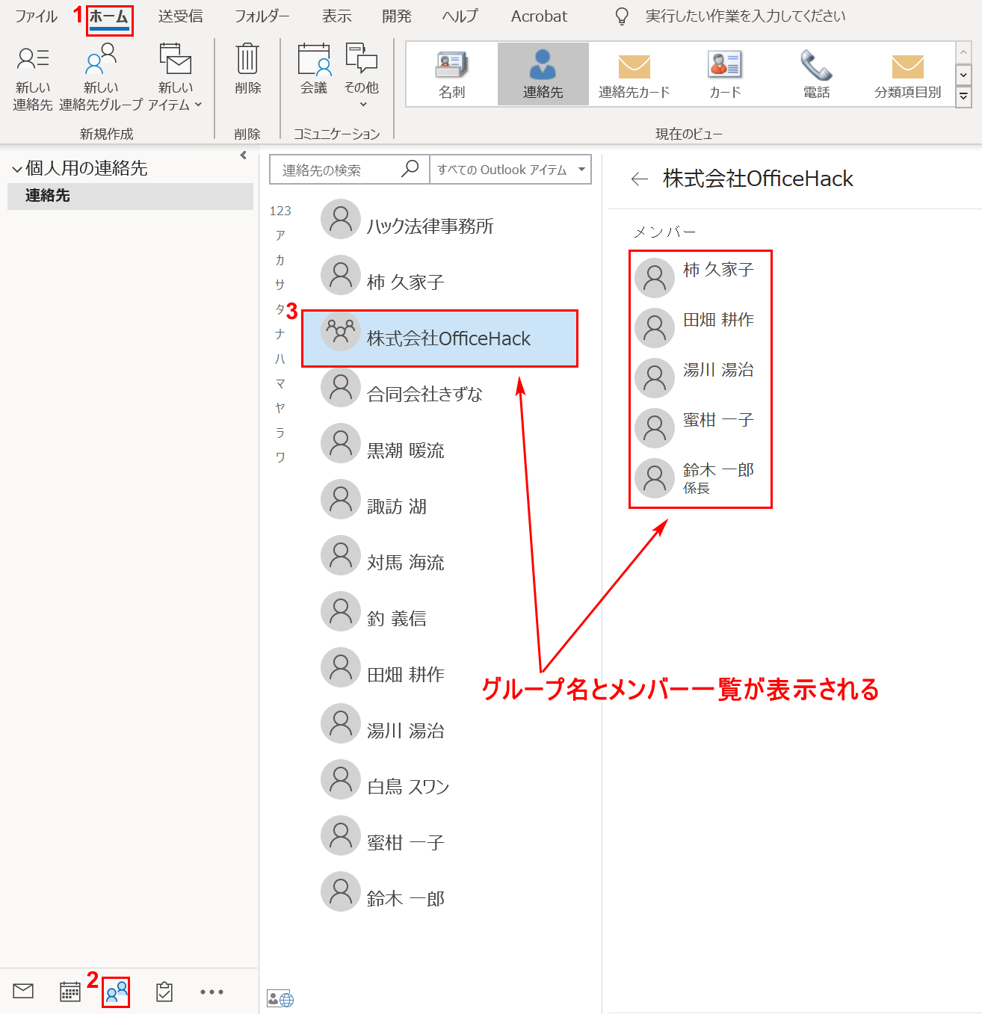Open Calendar from the navigation bar

point(70,992)
